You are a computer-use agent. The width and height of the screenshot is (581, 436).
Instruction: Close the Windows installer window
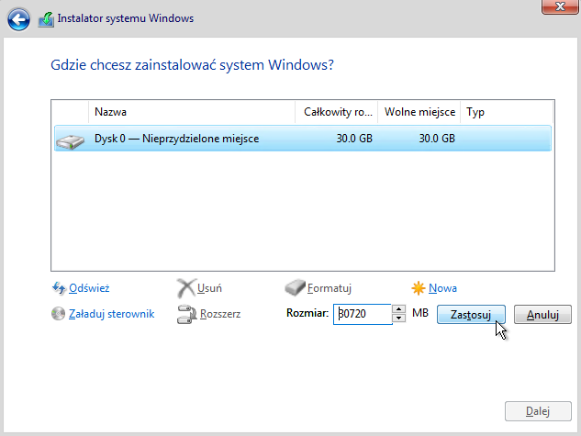point(560,6)
